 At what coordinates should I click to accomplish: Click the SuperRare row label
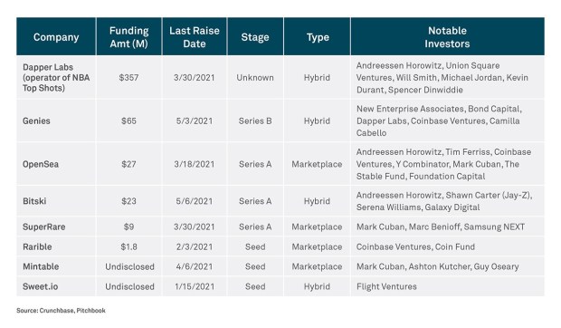[43, 227]
